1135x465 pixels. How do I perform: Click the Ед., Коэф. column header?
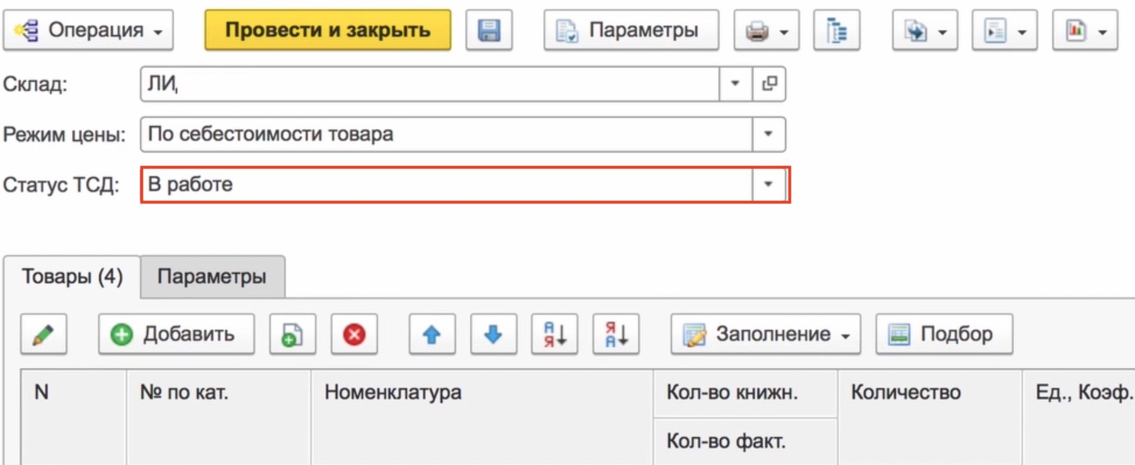pos(1079,417)
